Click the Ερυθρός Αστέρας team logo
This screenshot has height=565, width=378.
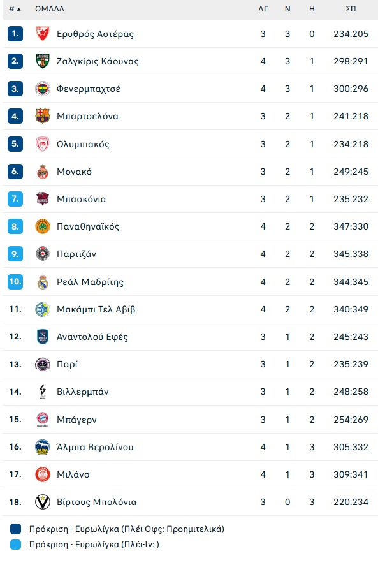(x=43, y=34)
